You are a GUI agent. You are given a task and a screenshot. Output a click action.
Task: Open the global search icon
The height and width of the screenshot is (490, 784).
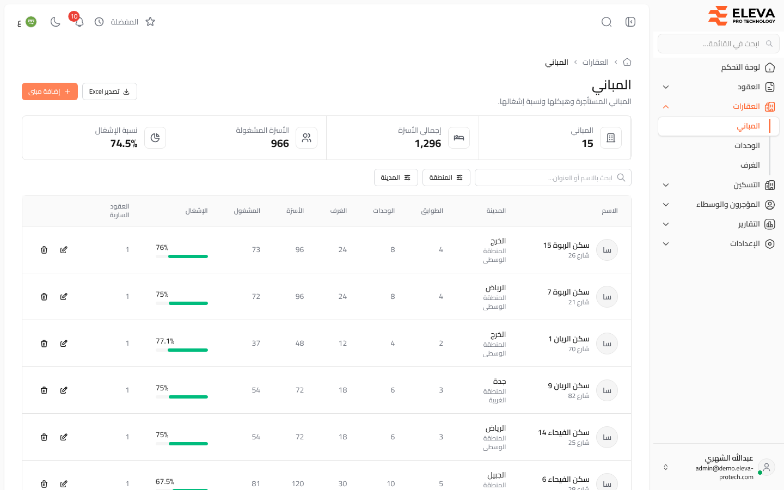click(607, 22)
